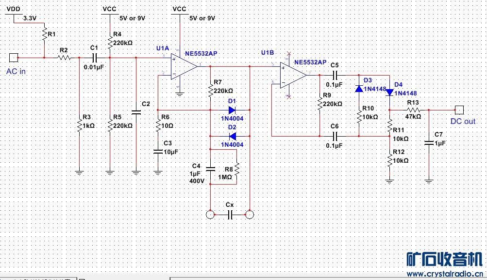Select the R7 resistor symbol
Image resolution: width=487 pixels, height=280 pixels.
coord(210,91)
